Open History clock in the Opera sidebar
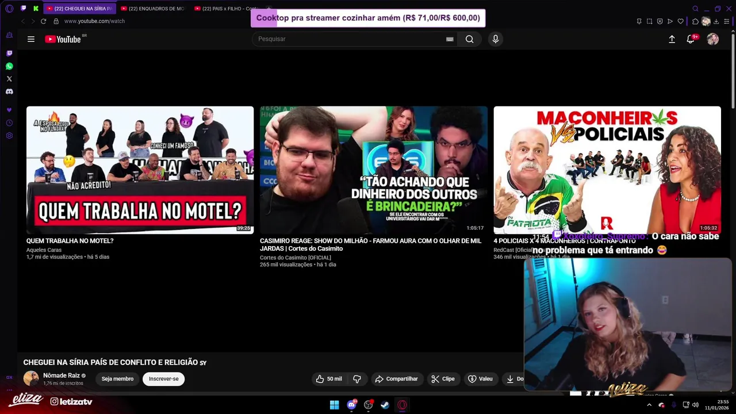This screenshot has height=414, width=736. pyautogui.click(x=9, y=123)
